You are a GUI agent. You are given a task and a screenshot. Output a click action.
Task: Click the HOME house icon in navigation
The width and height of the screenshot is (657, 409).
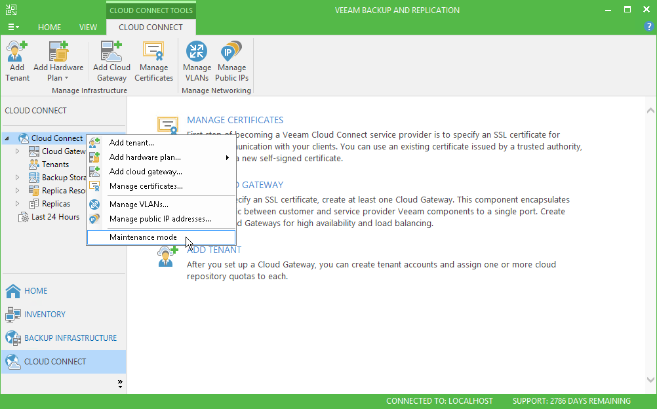(x=13, y=291)
